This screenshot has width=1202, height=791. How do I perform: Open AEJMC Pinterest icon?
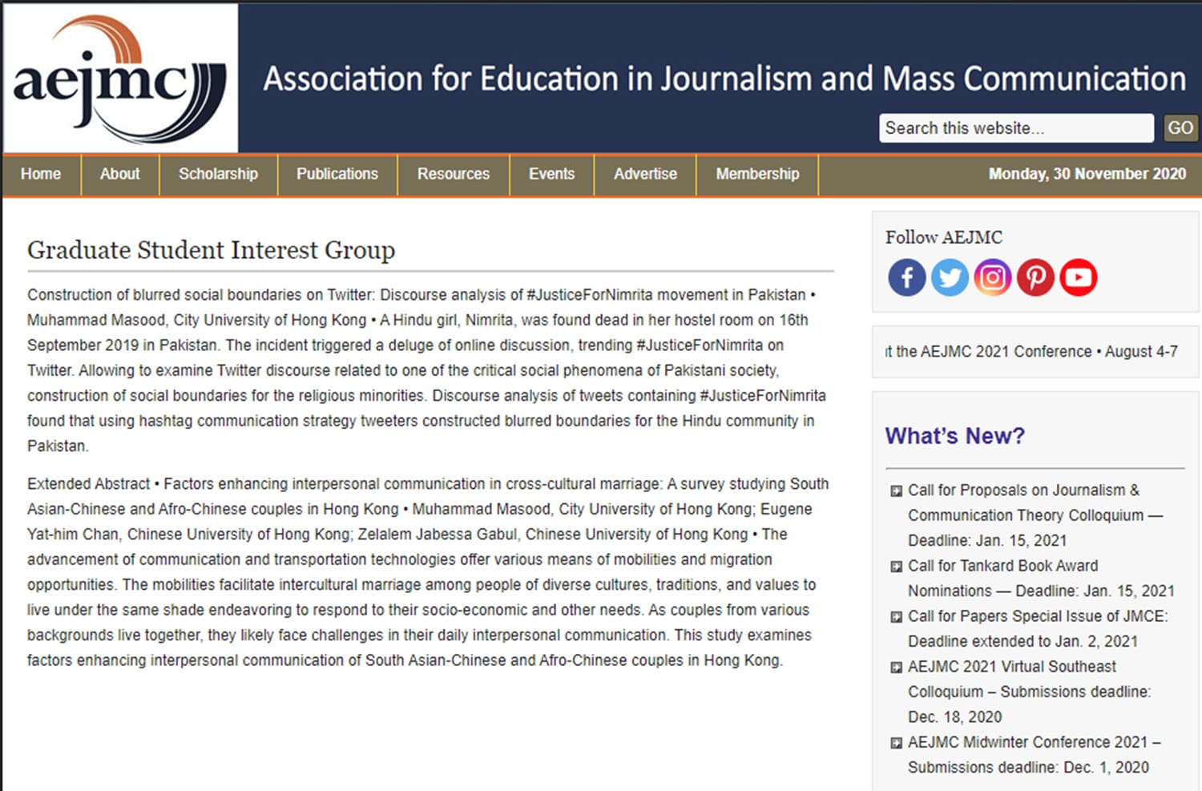click(1035, 277)
